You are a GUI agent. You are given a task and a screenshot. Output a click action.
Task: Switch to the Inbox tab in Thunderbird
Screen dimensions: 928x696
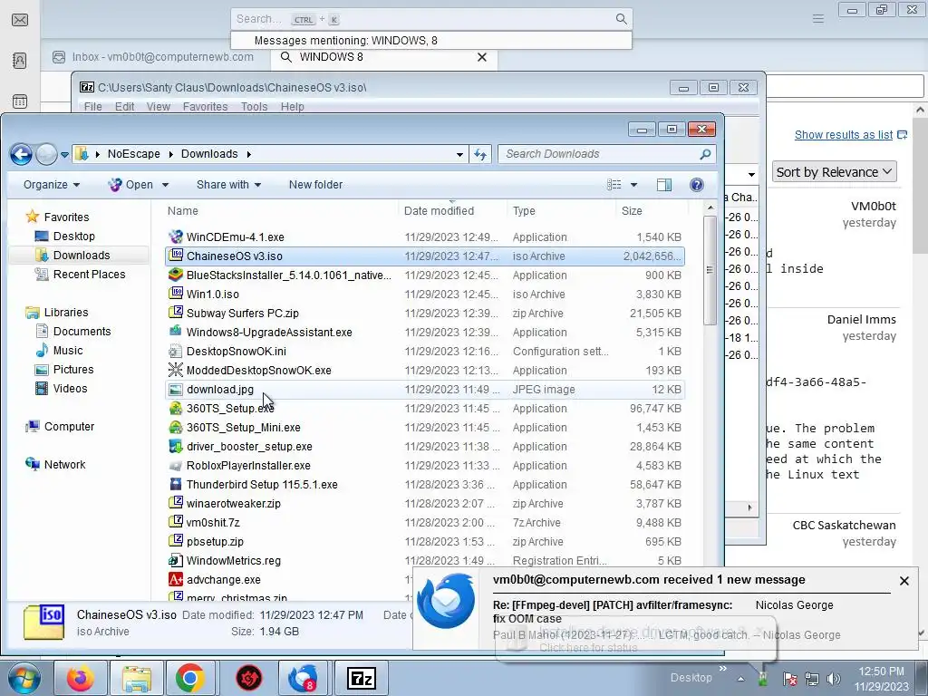click(x=156, y=57)
